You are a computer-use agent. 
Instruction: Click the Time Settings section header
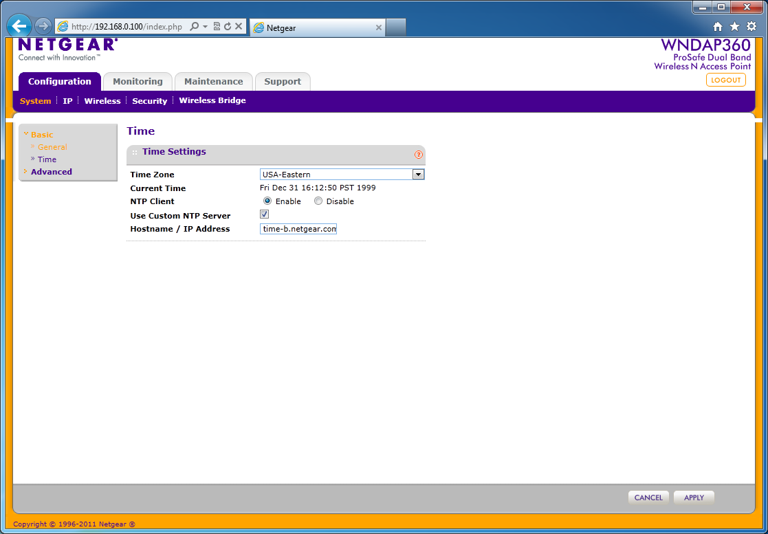(276, 155)
